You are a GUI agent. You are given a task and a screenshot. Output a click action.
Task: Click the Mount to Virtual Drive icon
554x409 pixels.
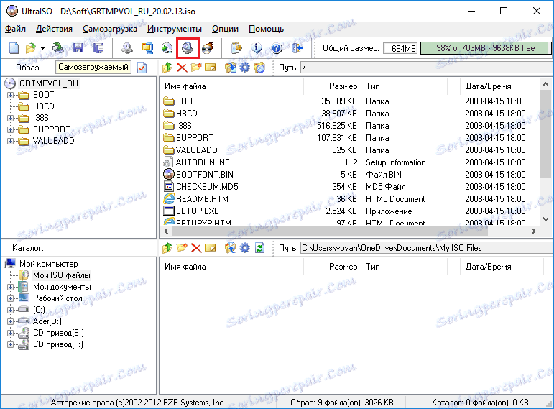pyautogui.click(x=188, y=48)
